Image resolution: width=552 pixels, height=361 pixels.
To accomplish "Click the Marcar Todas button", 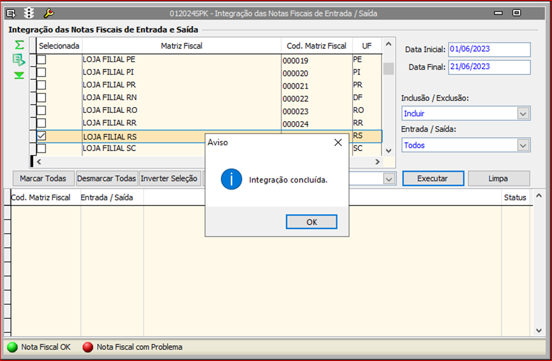I will (43, 179).
